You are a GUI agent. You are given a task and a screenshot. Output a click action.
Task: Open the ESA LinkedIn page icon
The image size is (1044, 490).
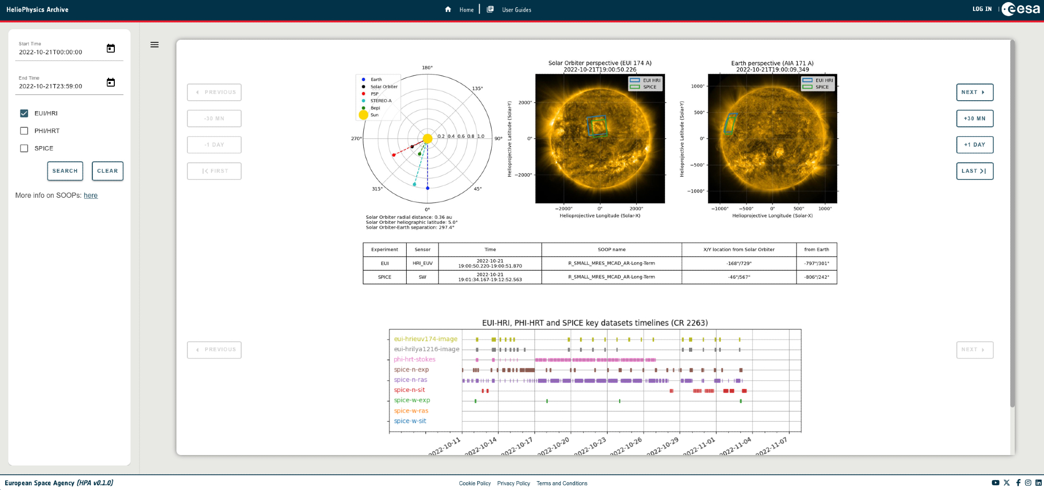tap(1039, 483)
